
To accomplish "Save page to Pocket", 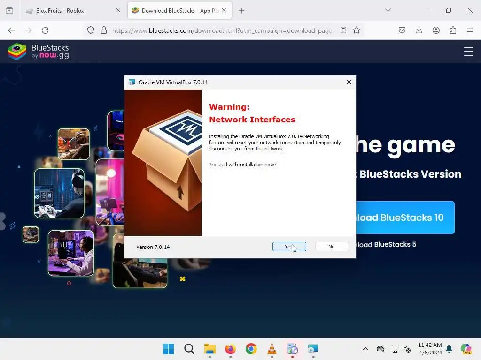I will [x=402, y=30].
